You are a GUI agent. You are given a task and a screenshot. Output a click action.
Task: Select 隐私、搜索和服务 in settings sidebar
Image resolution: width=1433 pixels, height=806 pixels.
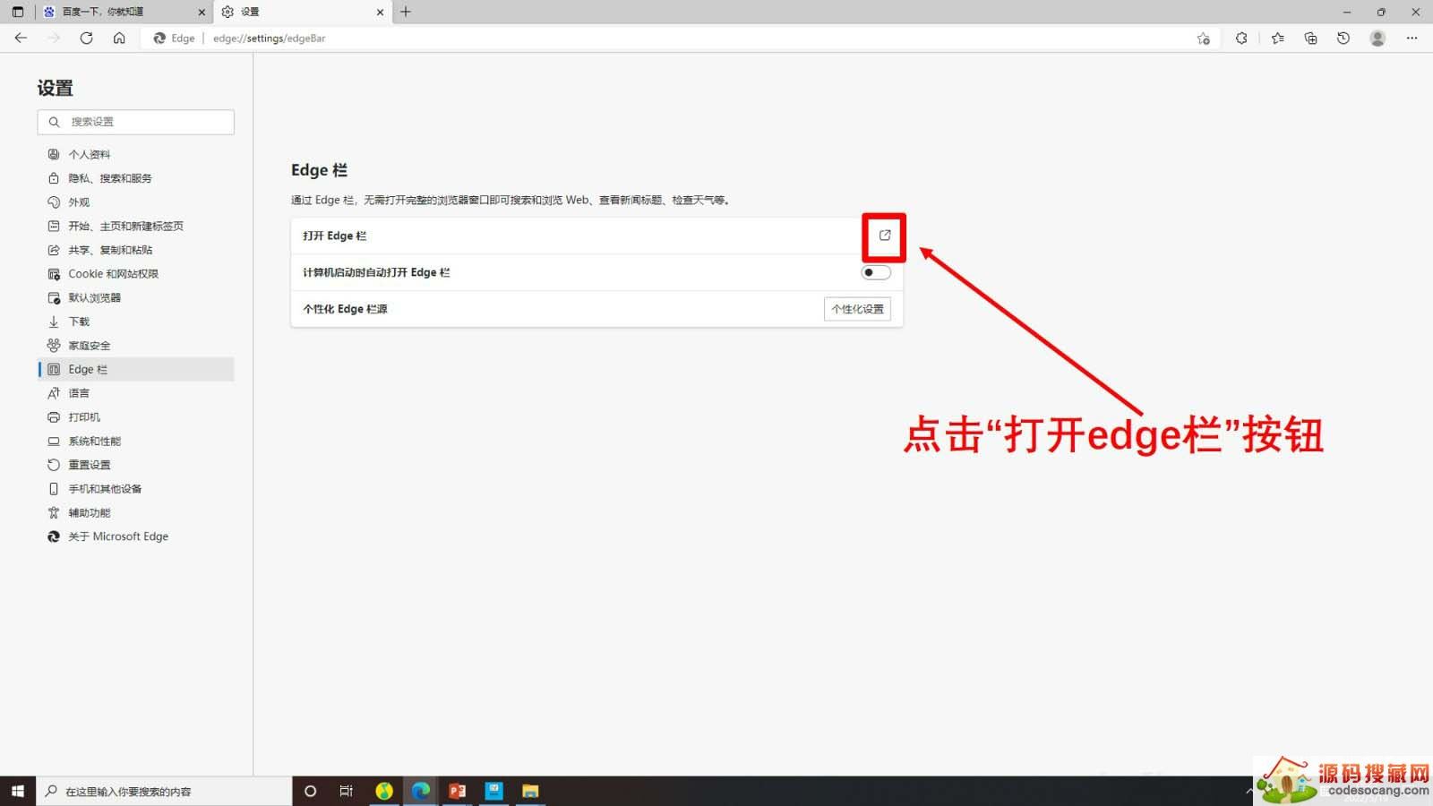pyautogui.click(x=110, y=178)
